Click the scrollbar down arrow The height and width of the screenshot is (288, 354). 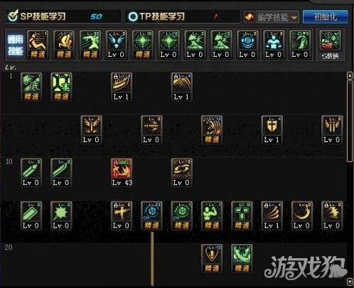[x=350, y=282]
